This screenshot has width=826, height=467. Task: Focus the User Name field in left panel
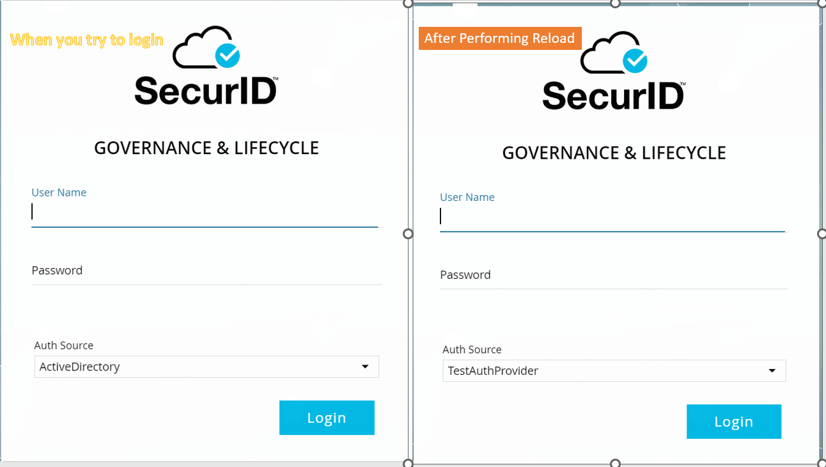(x=205, y=212)
